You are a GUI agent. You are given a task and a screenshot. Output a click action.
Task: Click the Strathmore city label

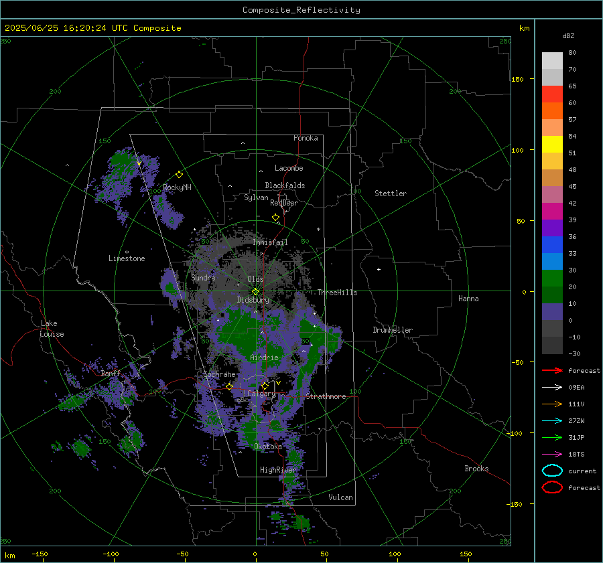pos(326,396)
